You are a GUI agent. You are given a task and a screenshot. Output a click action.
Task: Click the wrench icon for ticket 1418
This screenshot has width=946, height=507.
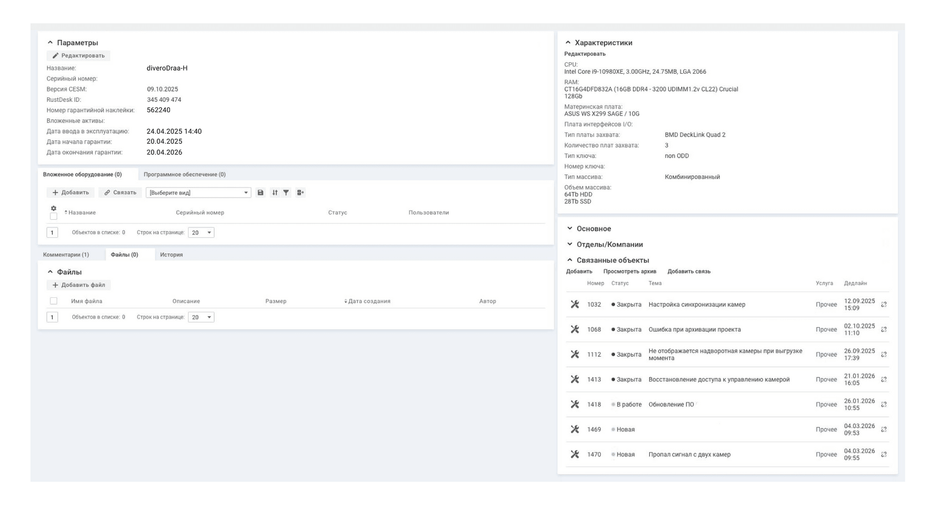pyautogui.click(x=575, y=405)
